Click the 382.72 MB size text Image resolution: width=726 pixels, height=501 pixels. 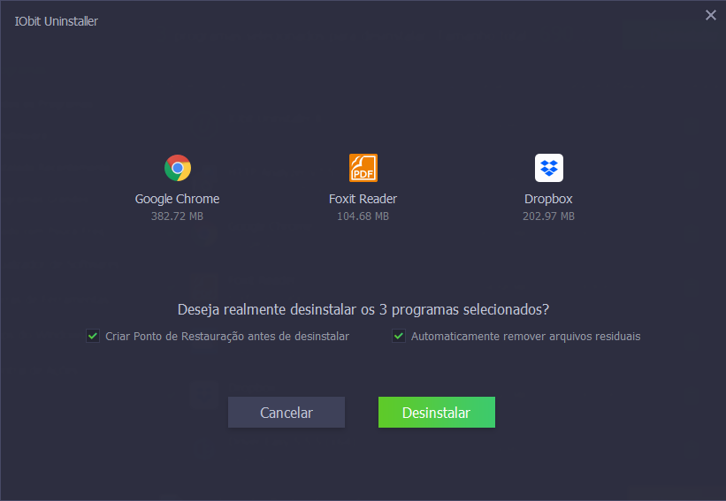click(178, 216)
